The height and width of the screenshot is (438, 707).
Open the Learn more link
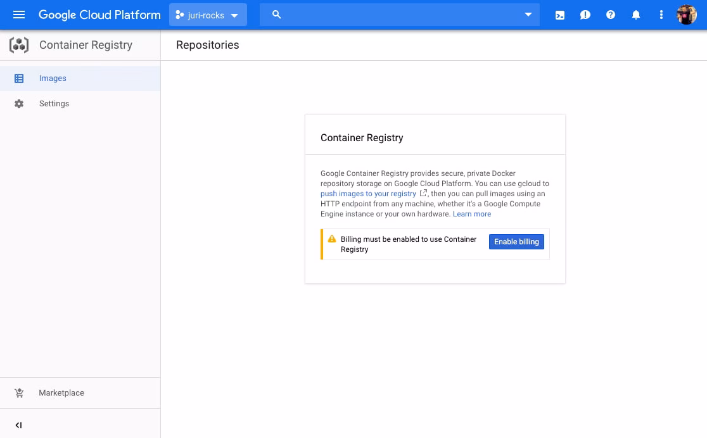[472, 214]
